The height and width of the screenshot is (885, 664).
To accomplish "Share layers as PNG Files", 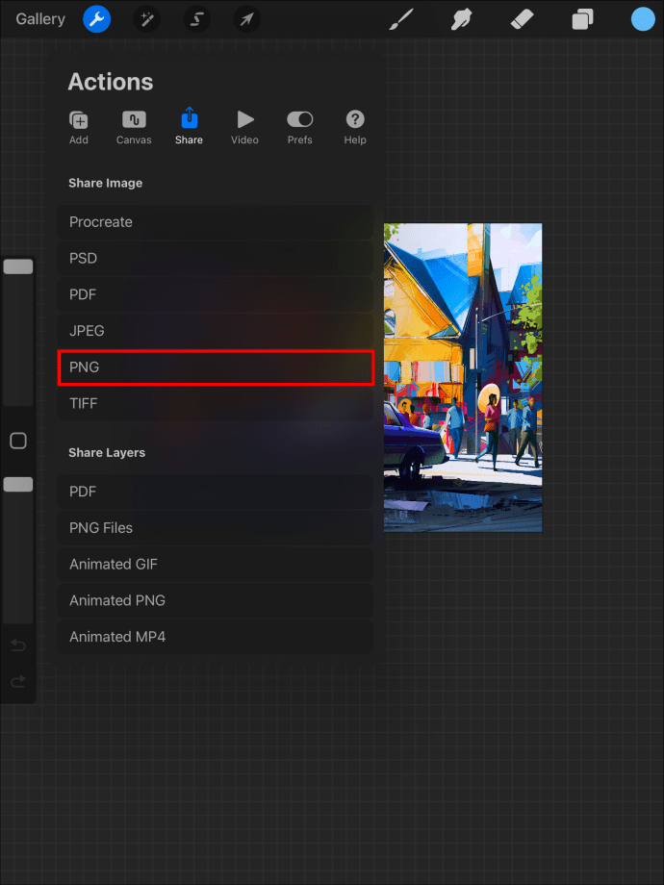I will [216, 528].
